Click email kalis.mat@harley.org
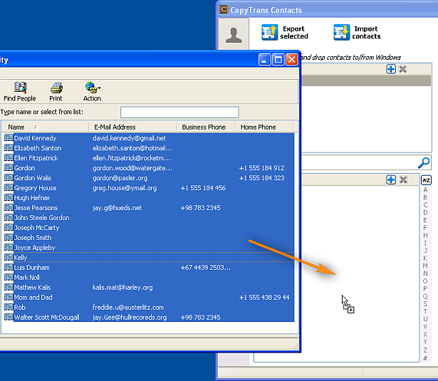This screenshot has height=381, width=438. pyautogui.click(x=122, y=288)
